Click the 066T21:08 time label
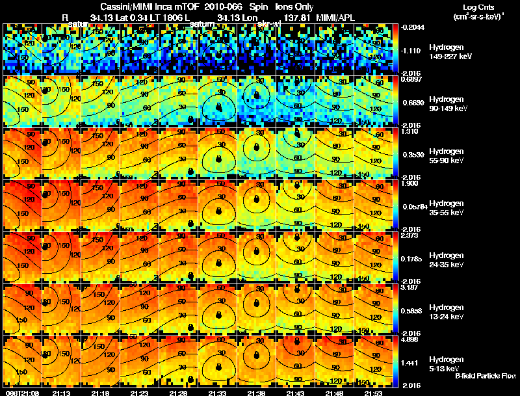Image resolution: width=520 pixels, height=396 pixels. click(x=22, y=393)
